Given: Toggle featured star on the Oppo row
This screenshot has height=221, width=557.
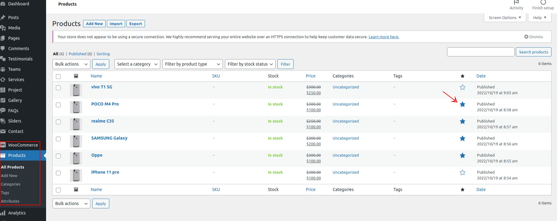Looking at the screenshot, I should 462,156.
